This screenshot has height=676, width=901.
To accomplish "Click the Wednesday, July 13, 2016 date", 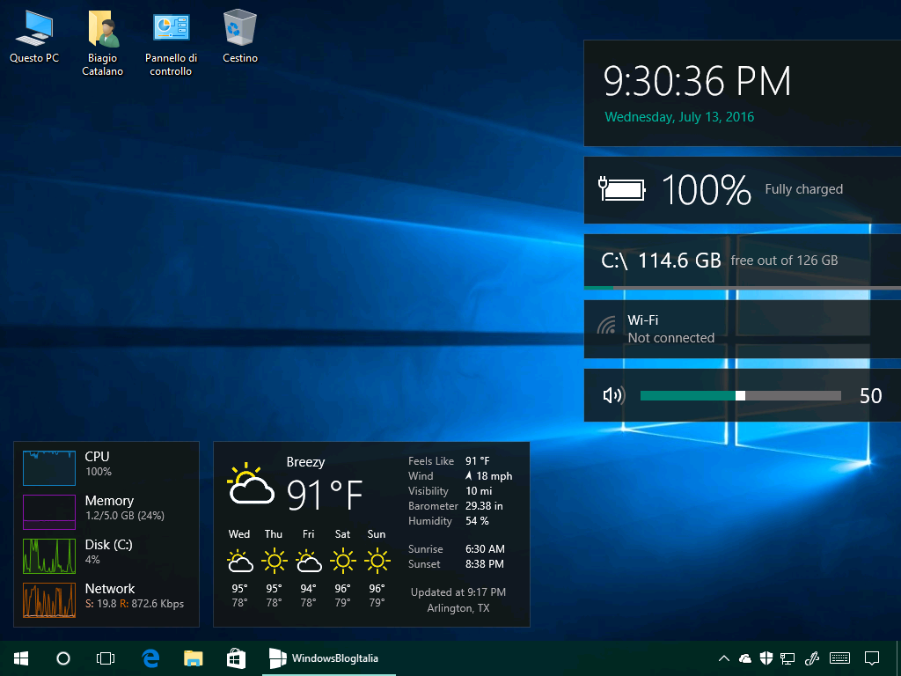I will pos(679,117).
